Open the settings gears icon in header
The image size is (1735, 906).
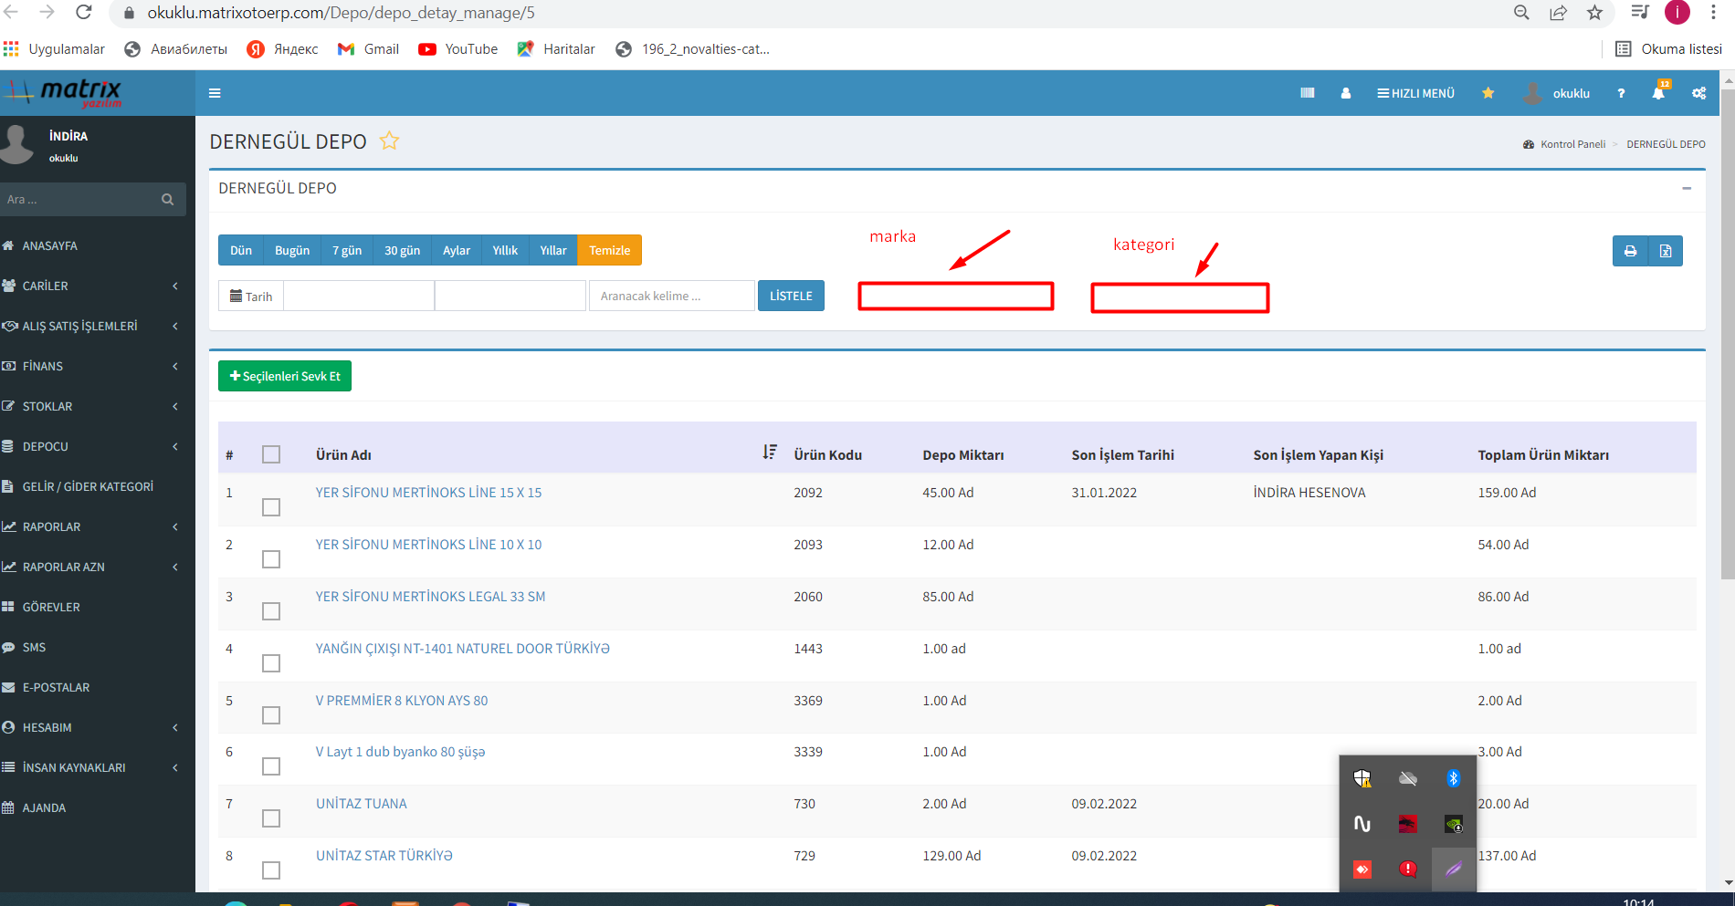1698,93
